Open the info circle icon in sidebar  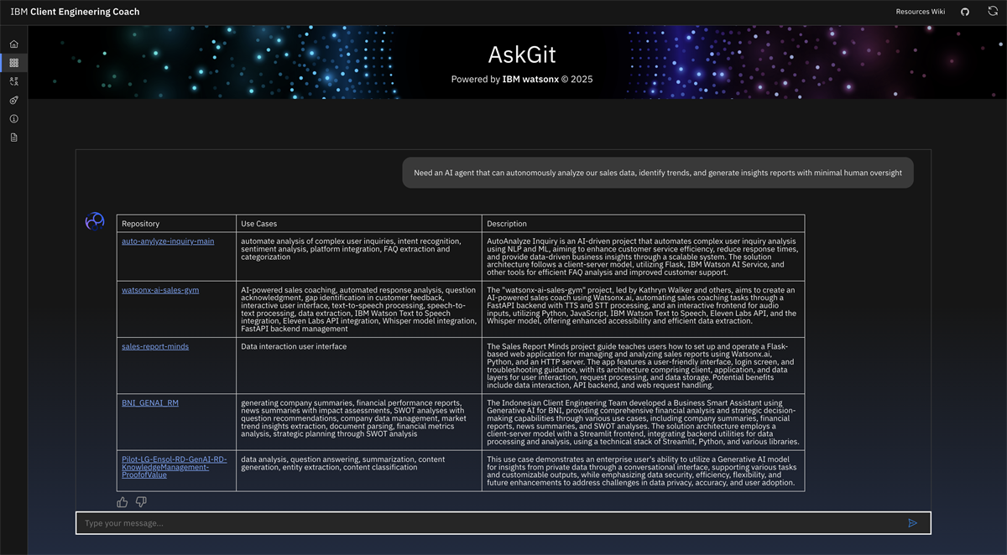click(13, 119)
